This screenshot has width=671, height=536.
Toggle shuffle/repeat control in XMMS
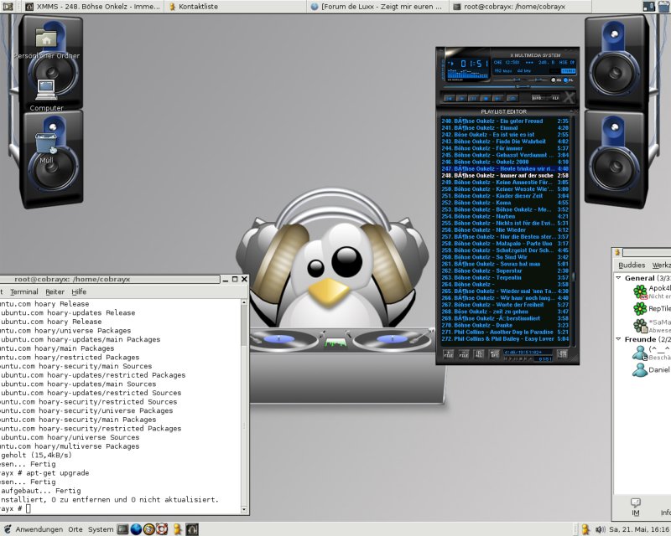(545, 98)
